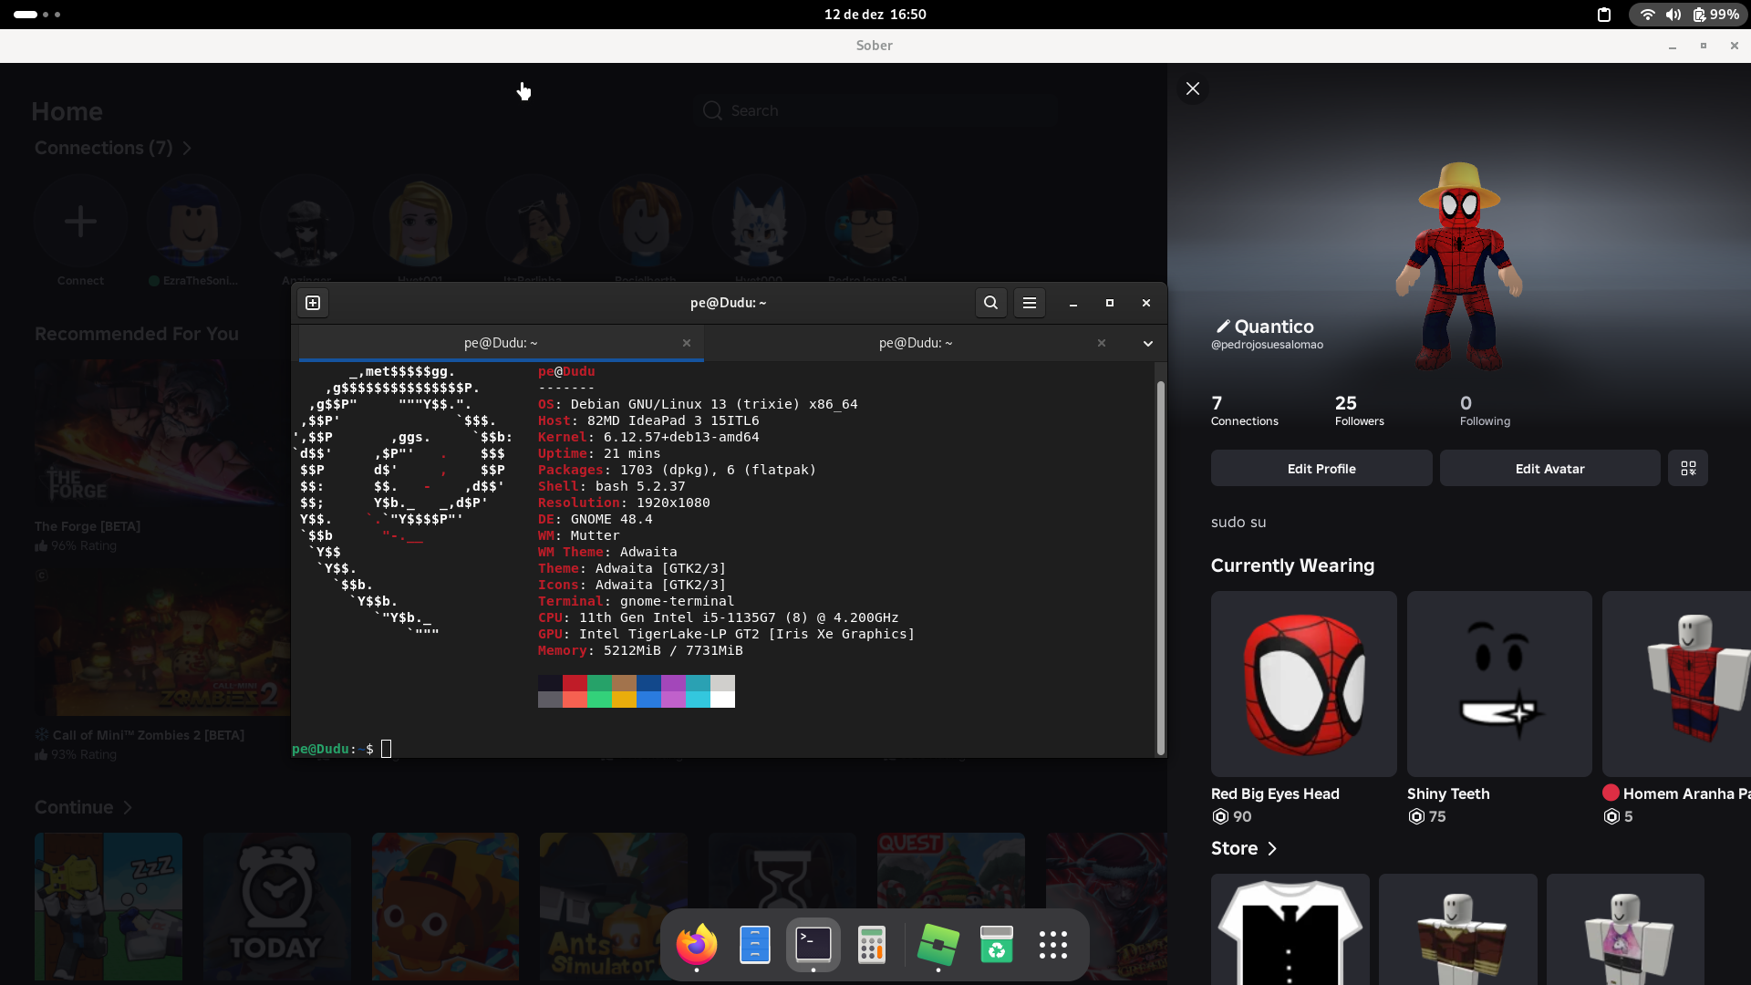Screen dimensions: 1751x985
Task: Expand the Connections (7) chevron
Action: tap(187, 149)
